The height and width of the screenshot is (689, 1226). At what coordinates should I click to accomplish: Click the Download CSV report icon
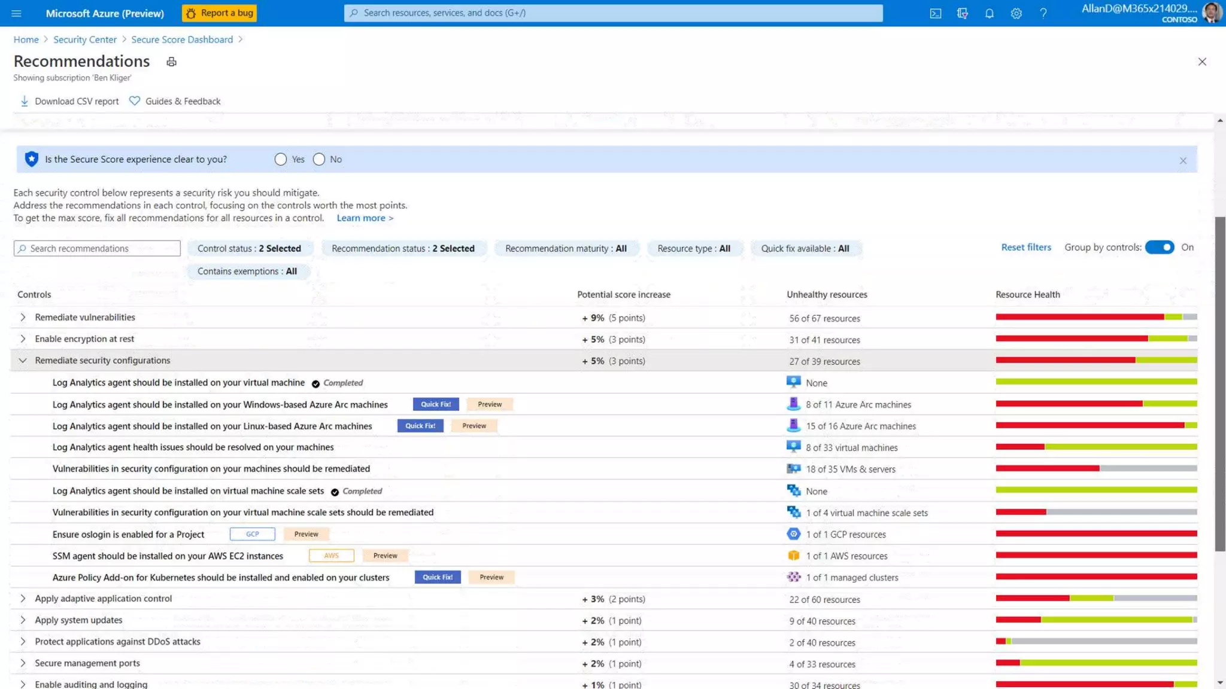(x=24, y=101)
